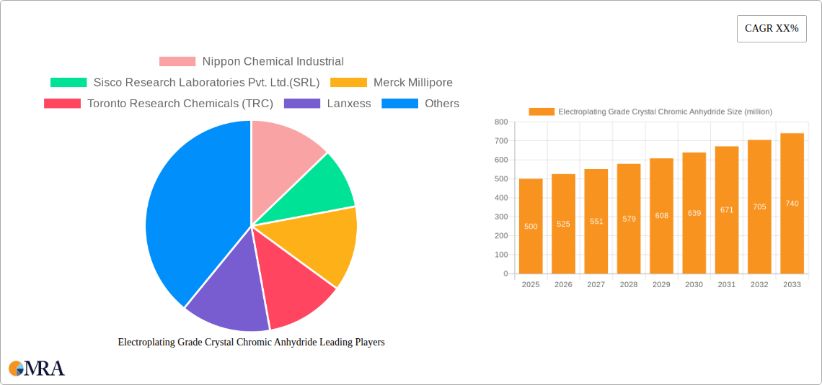Click the 400 y-axis label
Image resolution: width=822 pixels, height=385 pixels.
point(501,198)
